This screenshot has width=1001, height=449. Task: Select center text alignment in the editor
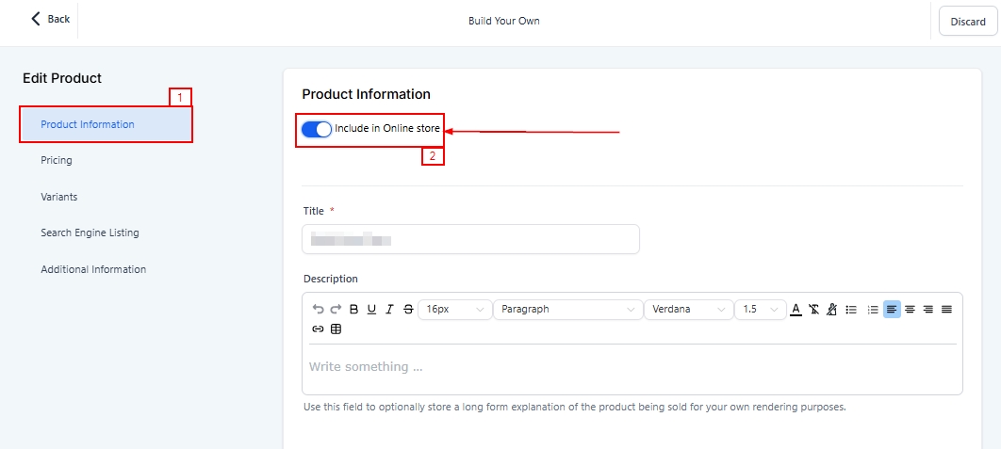[x=910, y=309]
